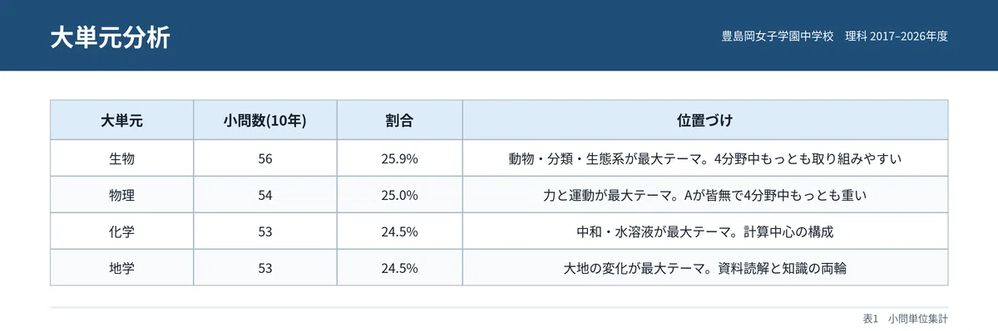Click the 地学 row label cell
The width and height of the screenshot is (998, 331).
(122, 267)
